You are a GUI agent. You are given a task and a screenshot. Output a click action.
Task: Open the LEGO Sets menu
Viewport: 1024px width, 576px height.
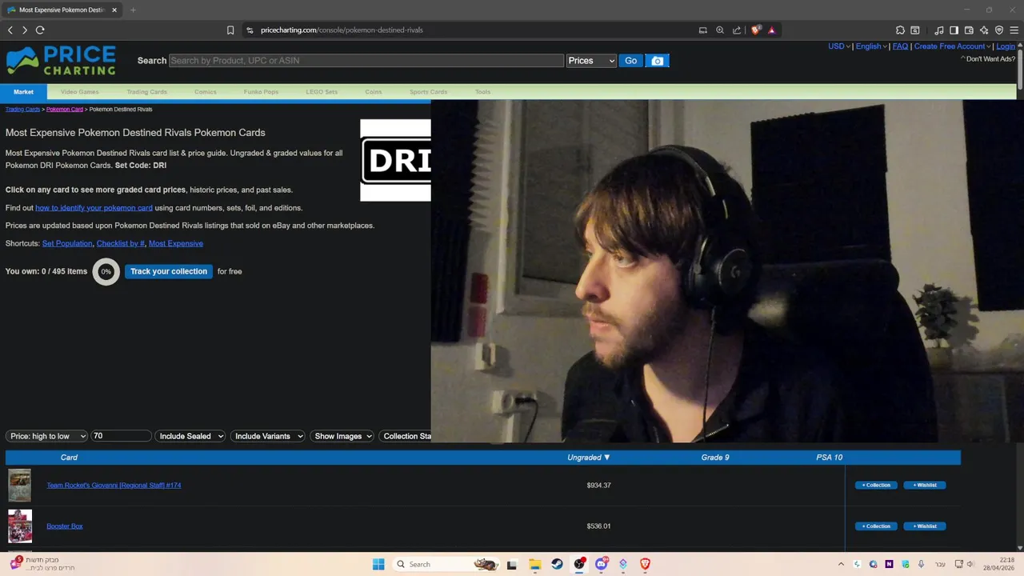tap(322, 92)
